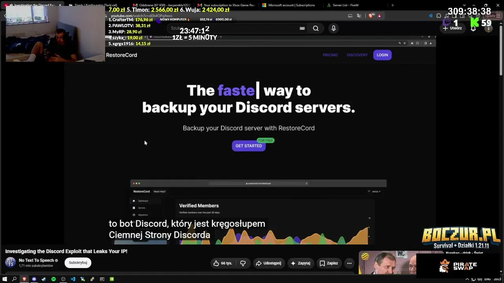Click the browser Update button
Image resolution: width=504 pixels, height=283 pixels.
tap(492, 16)
